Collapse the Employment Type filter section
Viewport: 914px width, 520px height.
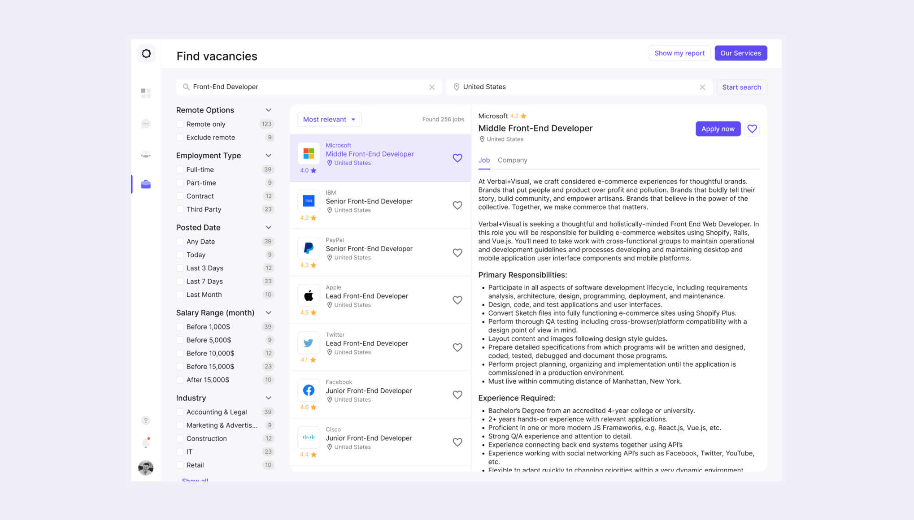pos(268,156)
